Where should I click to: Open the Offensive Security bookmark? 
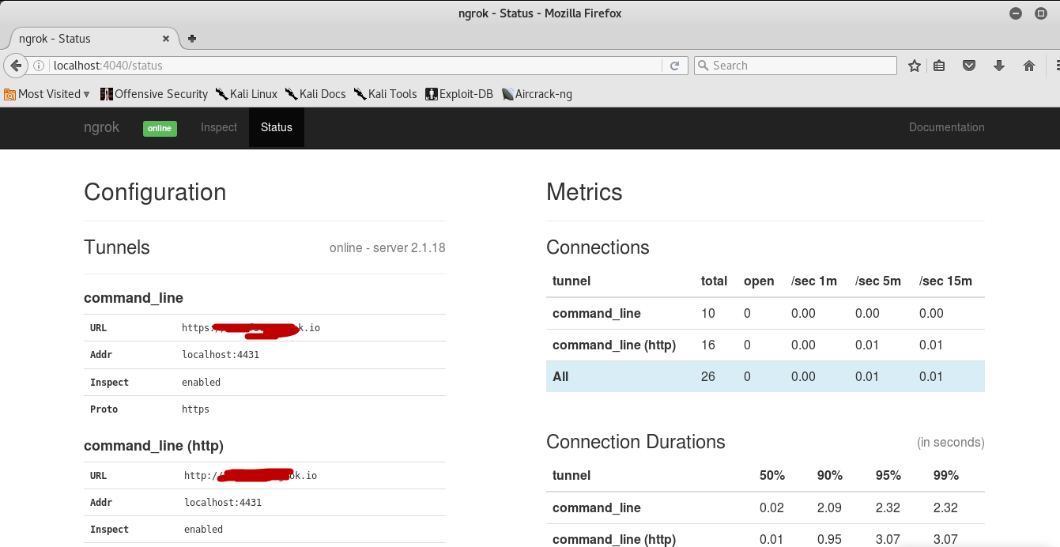pyautogui.click(x=154, y=94)
